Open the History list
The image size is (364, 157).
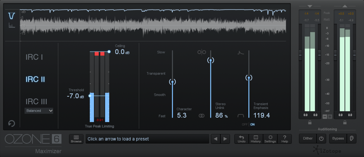pyautogui.click(x=256, y=139)
